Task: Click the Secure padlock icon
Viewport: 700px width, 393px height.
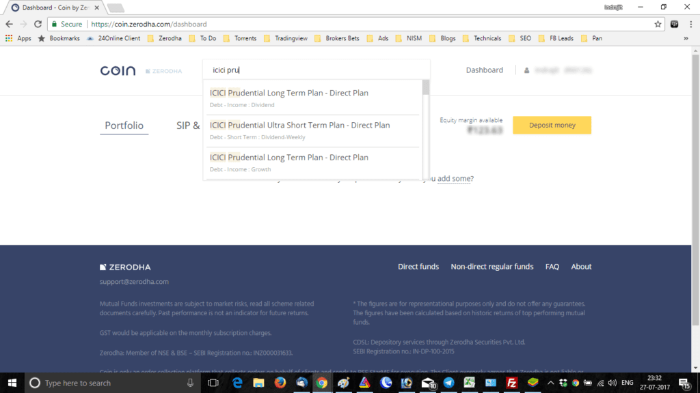Action: 55,23
